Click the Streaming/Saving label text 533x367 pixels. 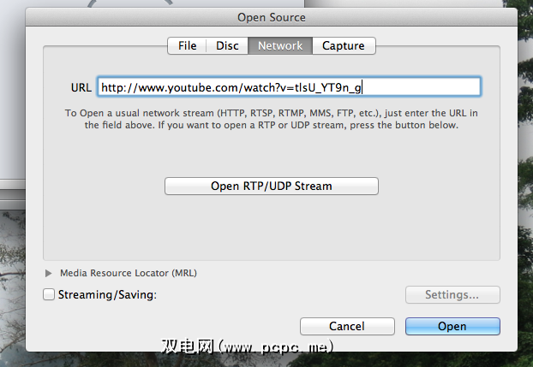[x=107, y=295]
